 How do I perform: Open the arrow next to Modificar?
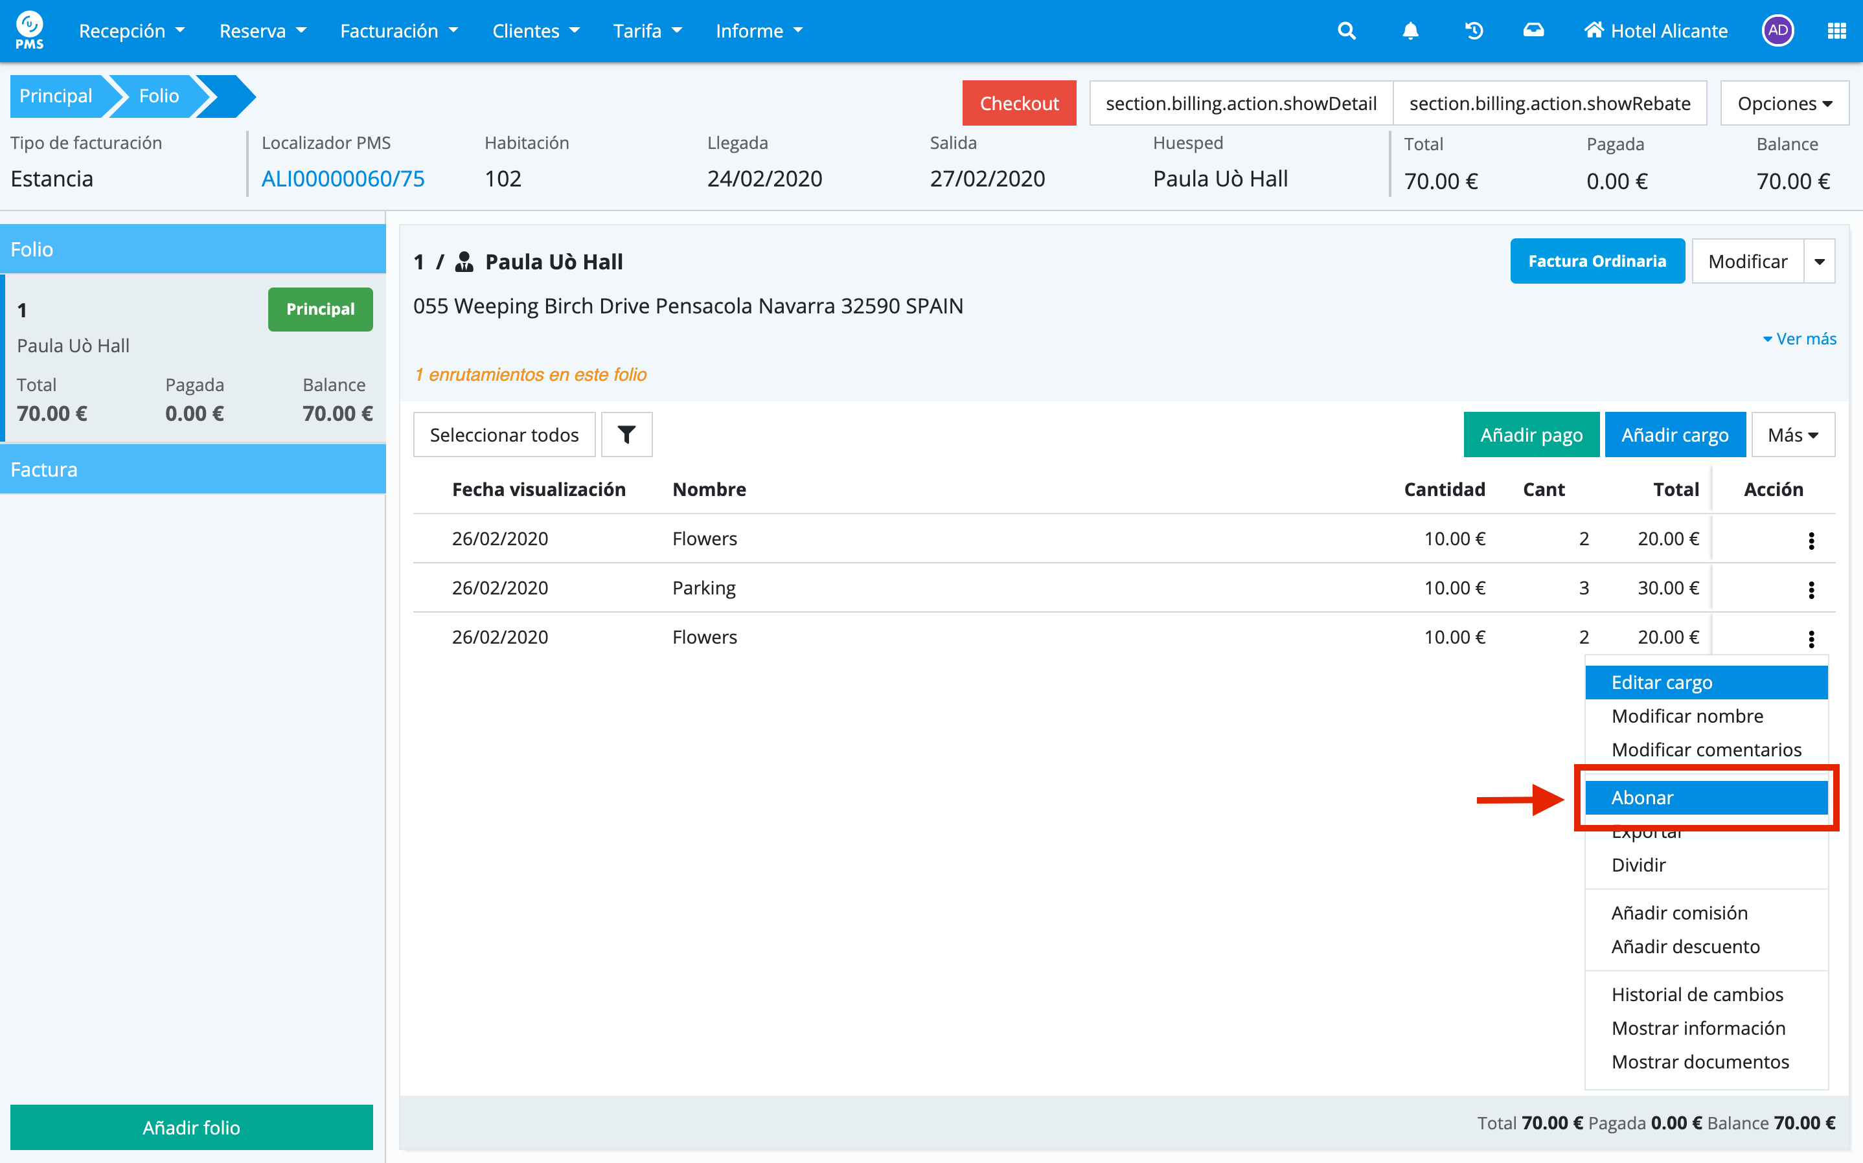[x=1819, y=262]
